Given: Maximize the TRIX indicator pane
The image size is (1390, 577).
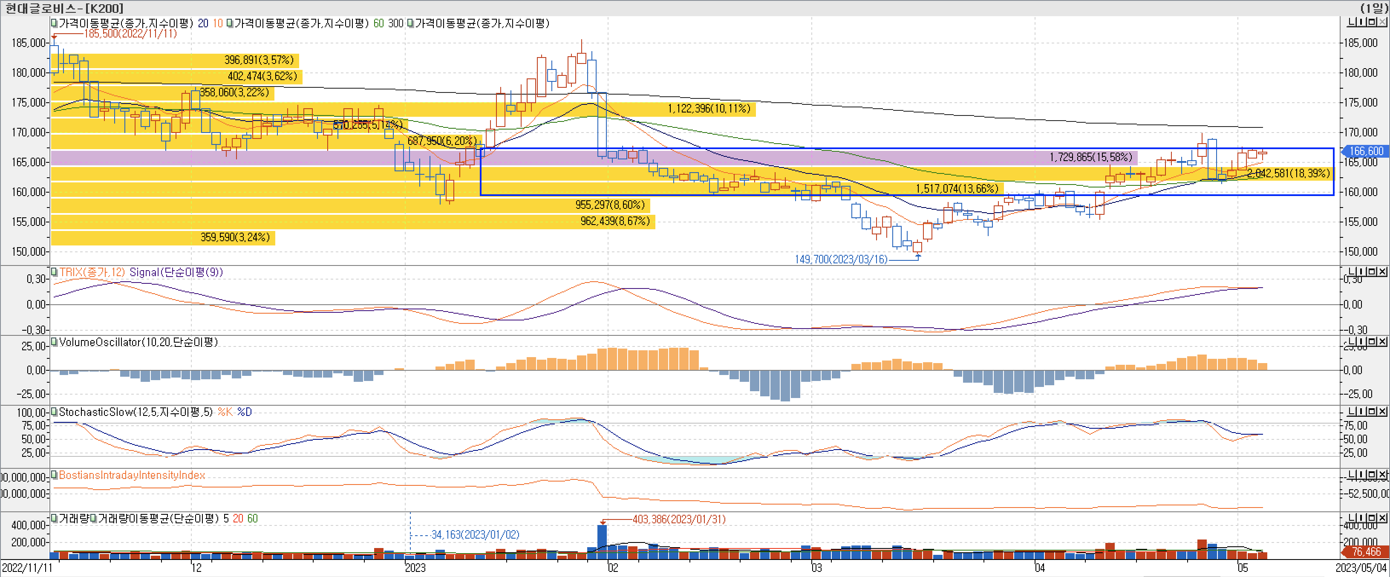Looking at the screenshot, I should [x=1372, y=271].
